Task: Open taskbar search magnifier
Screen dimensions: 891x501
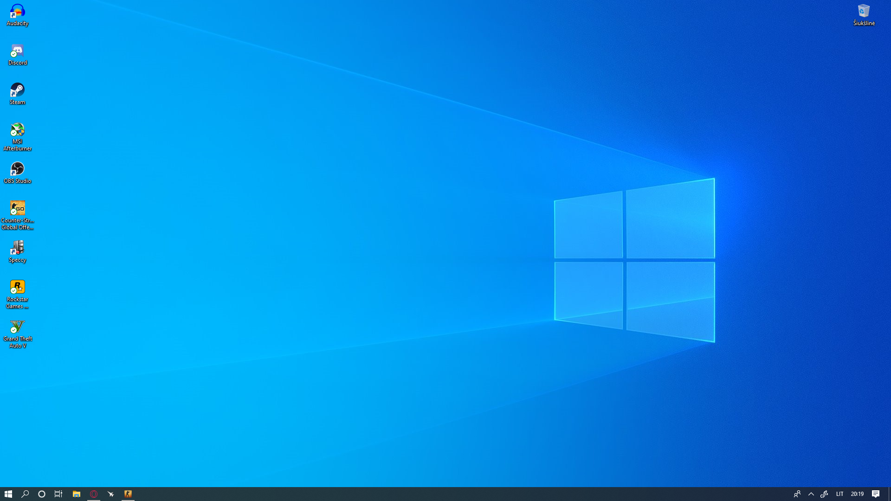Action: point(25,494)
